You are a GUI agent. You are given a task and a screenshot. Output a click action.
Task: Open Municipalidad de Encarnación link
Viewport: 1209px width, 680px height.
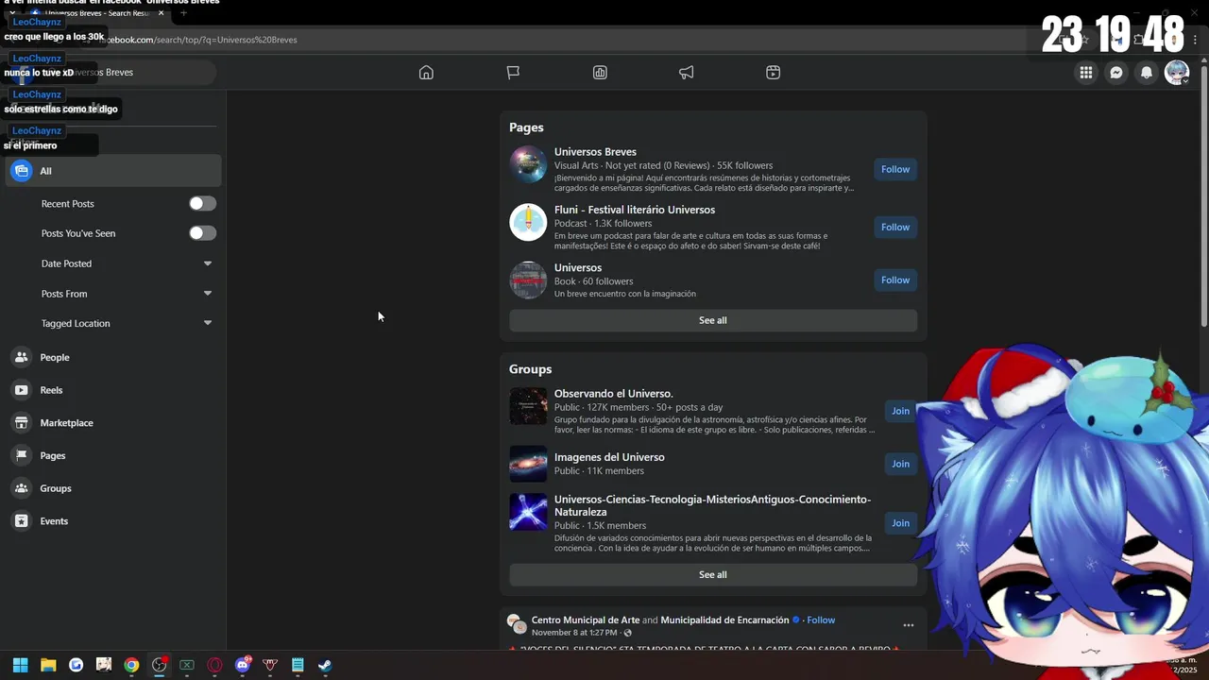[724, 620]
